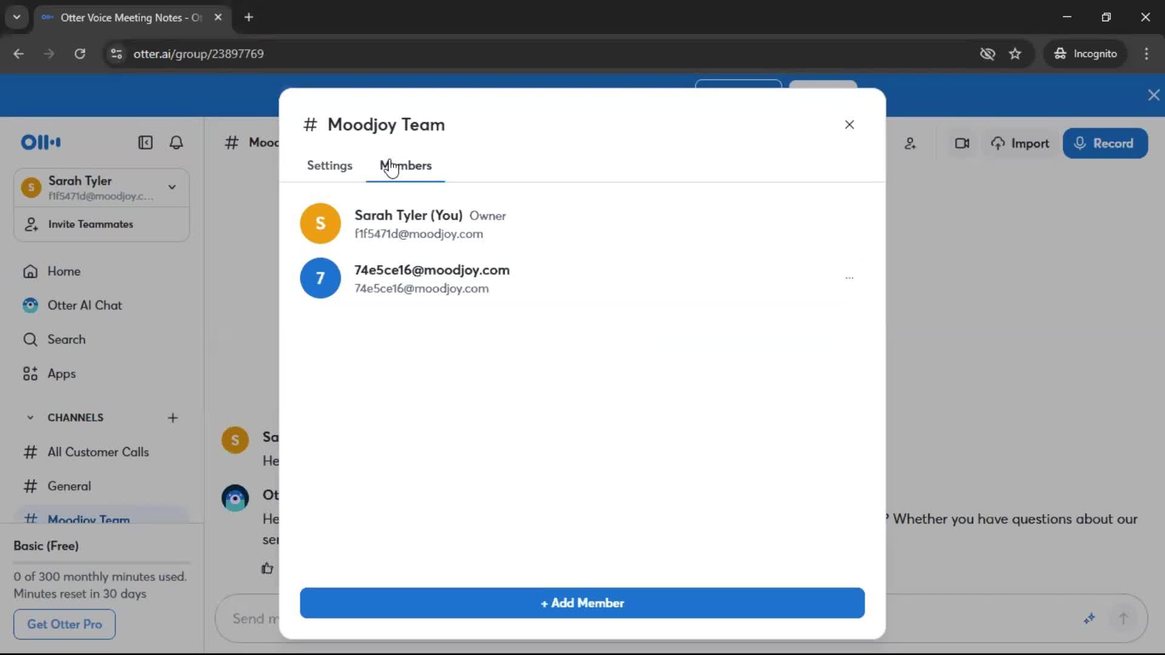The image size is (1165, 655).
Task: Open Chrome menu three dots
Action: point(1146,53)
